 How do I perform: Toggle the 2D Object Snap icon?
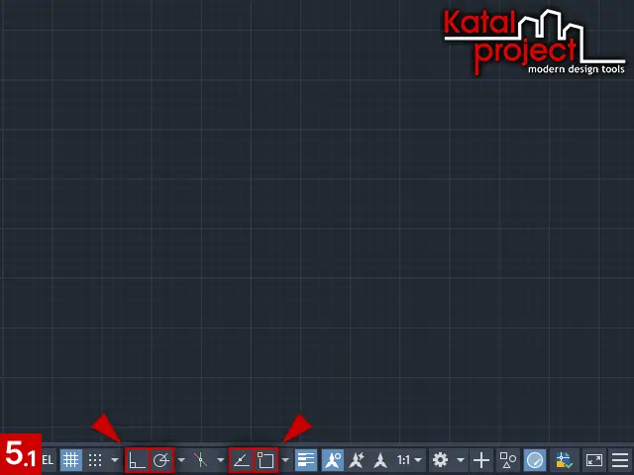(x=265, y=460)
